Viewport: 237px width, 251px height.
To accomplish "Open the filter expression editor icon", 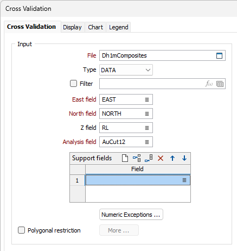I will coord(209,84).
